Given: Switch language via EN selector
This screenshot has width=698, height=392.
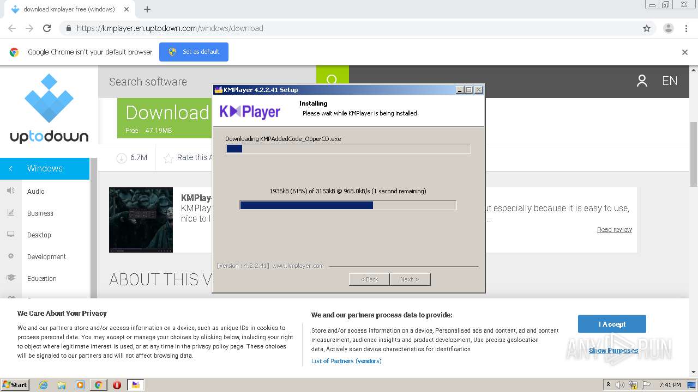Looking at the screenshot, I should 670,81.
